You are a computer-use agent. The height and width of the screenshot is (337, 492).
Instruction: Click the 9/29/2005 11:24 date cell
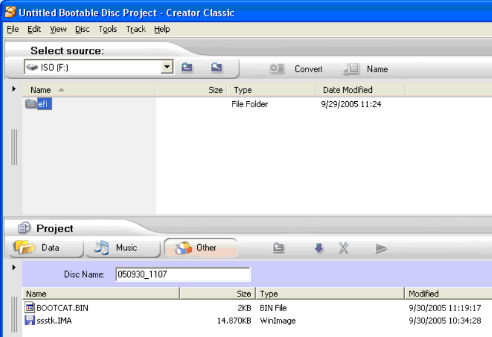(351, 104)
